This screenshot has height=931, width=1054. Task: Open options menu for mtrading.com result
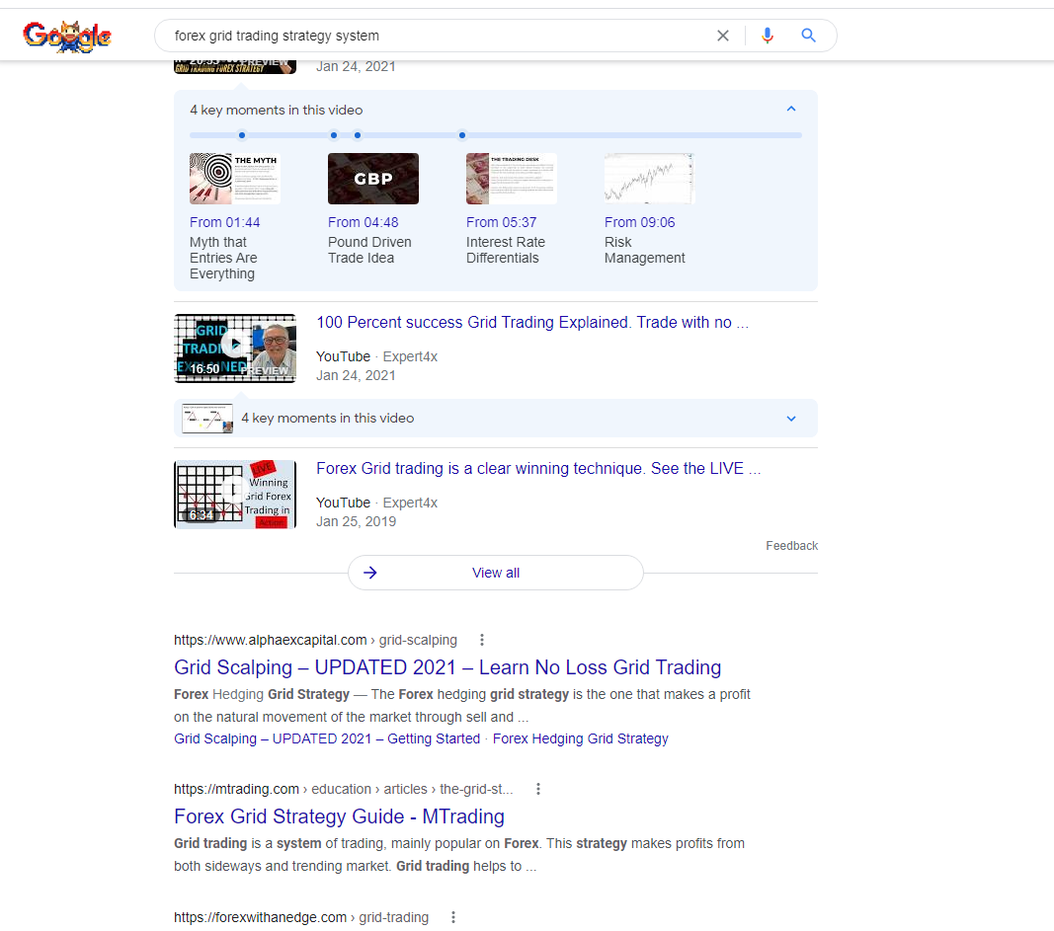pos(537,789)
